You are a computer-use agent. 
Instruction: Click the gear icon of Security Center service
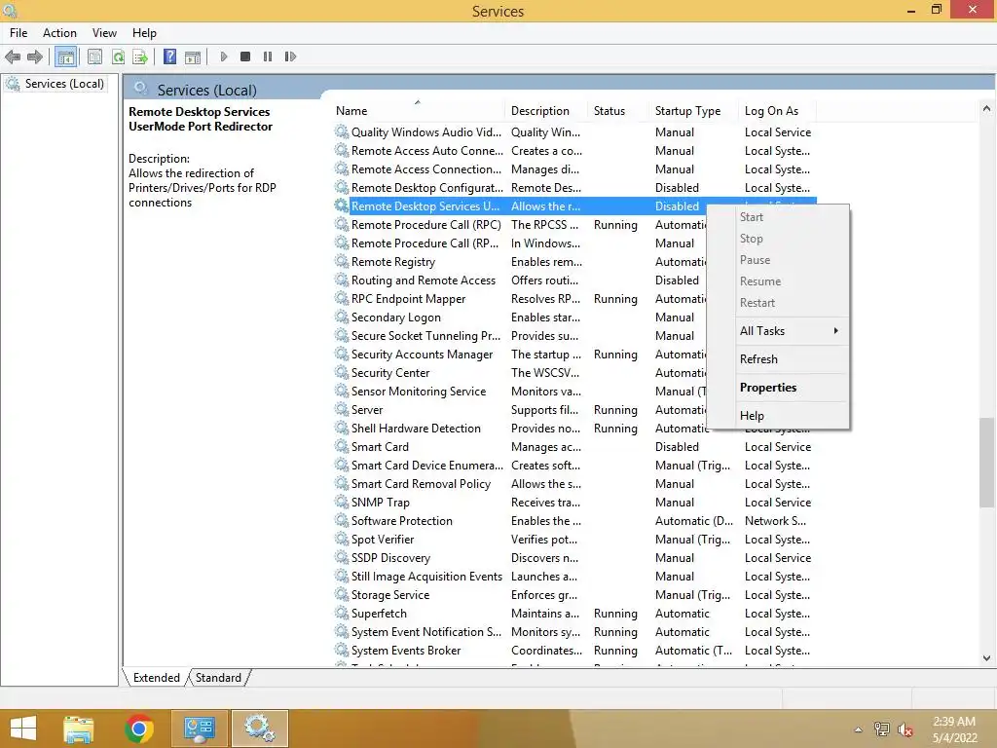pos(342,373)
